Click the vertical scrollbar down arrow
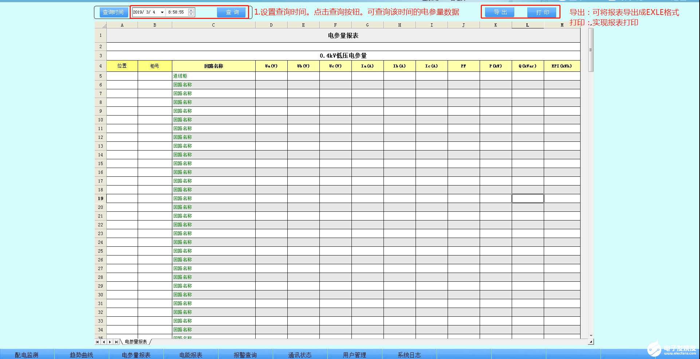 coord(591,336)
